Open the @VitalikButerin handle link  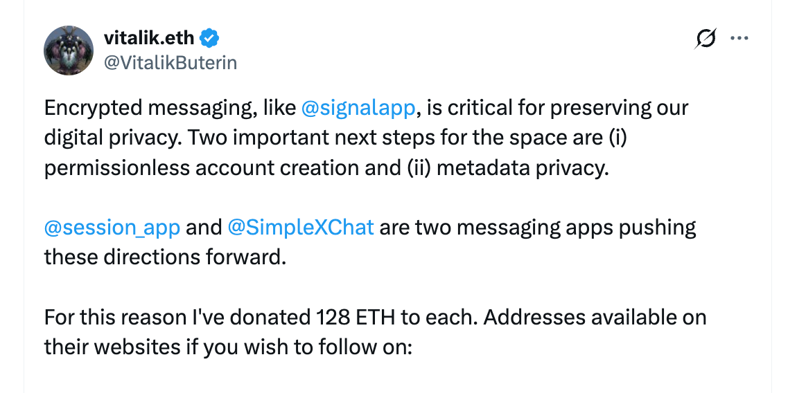click(x=170, y=63)
